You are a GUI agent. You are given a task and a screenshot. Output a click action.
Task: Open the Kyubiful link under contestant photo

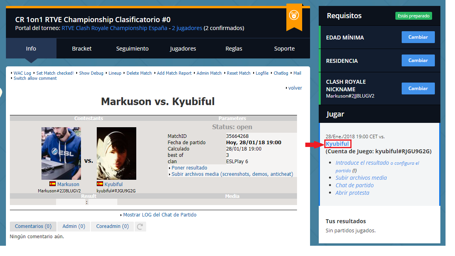pos(113,184)
